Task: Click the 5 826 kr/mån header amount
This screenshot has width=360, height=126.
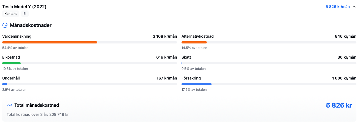Action: [337, 7]
